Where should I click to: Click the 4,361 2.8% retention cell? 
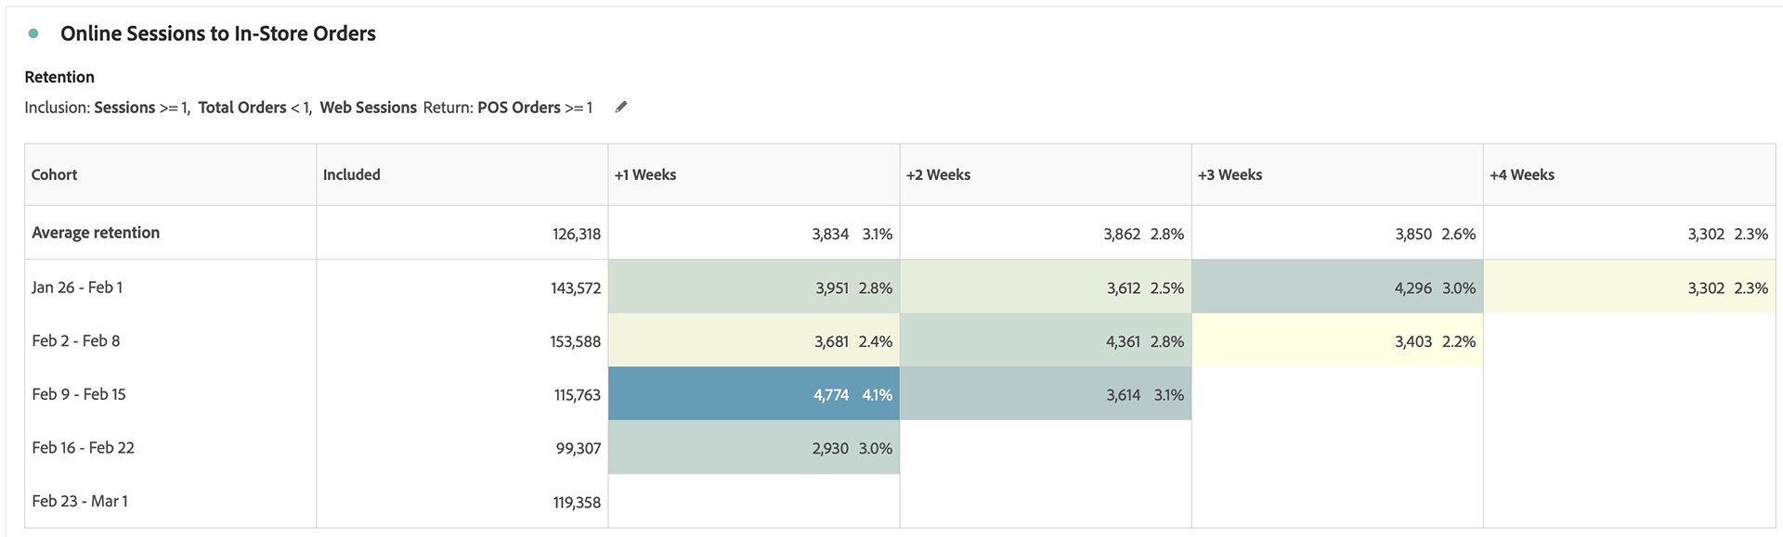1046,341
